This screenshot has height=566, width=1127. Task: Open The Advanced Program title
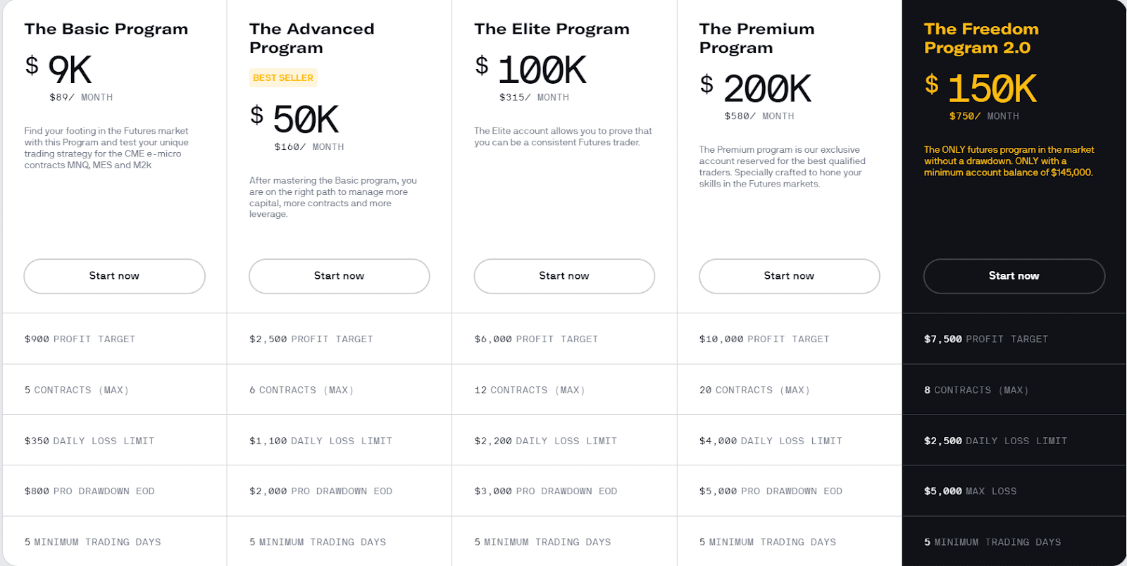pos(311,38)
